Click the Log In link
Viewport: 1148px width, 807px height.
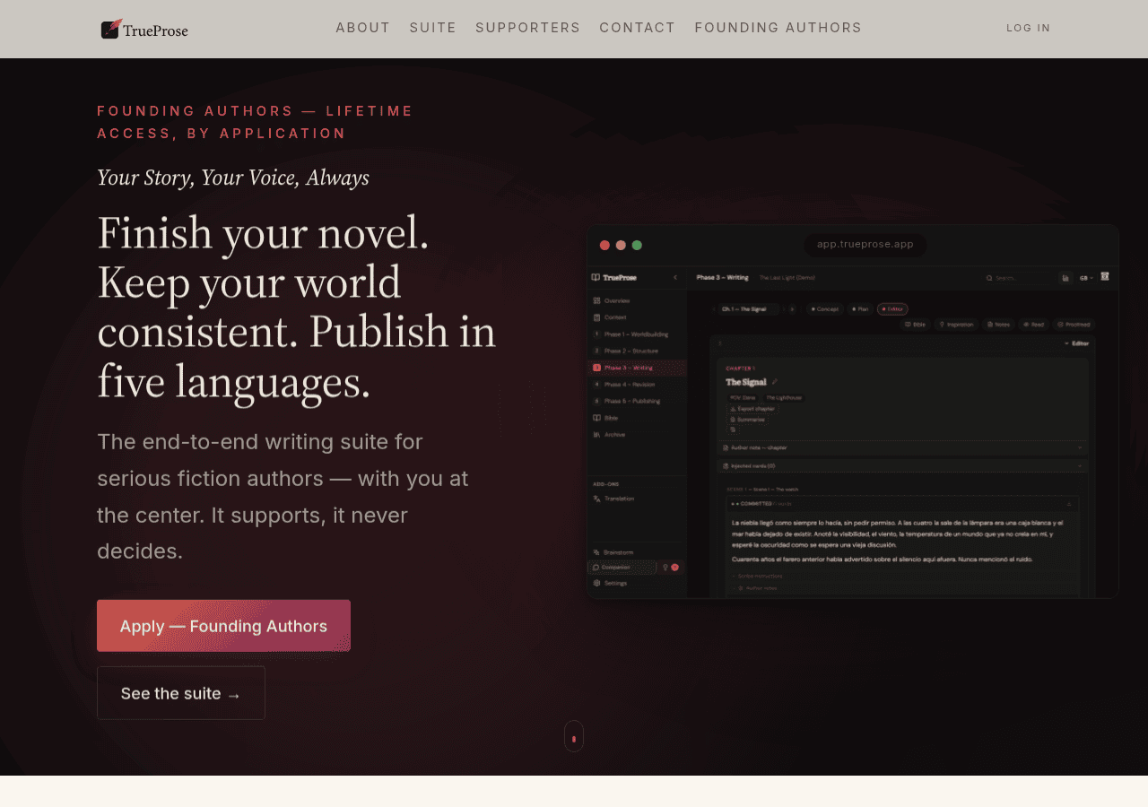click(1029, 28)
